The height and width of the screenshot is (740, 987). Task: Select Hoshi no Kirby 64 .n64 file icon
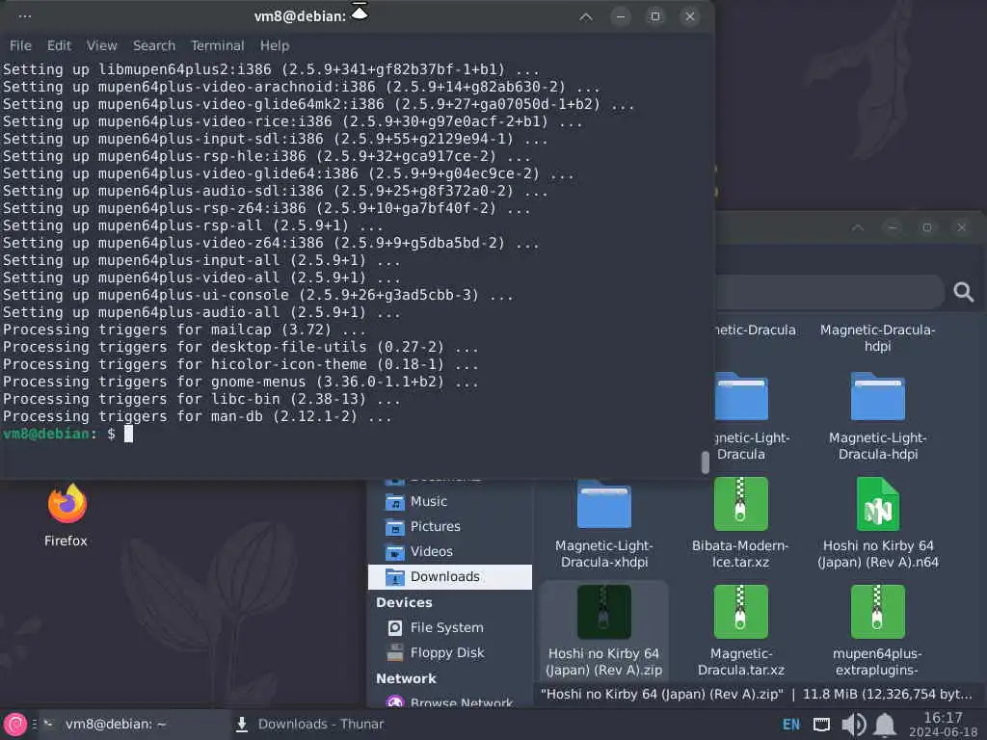tap(877, 503)
